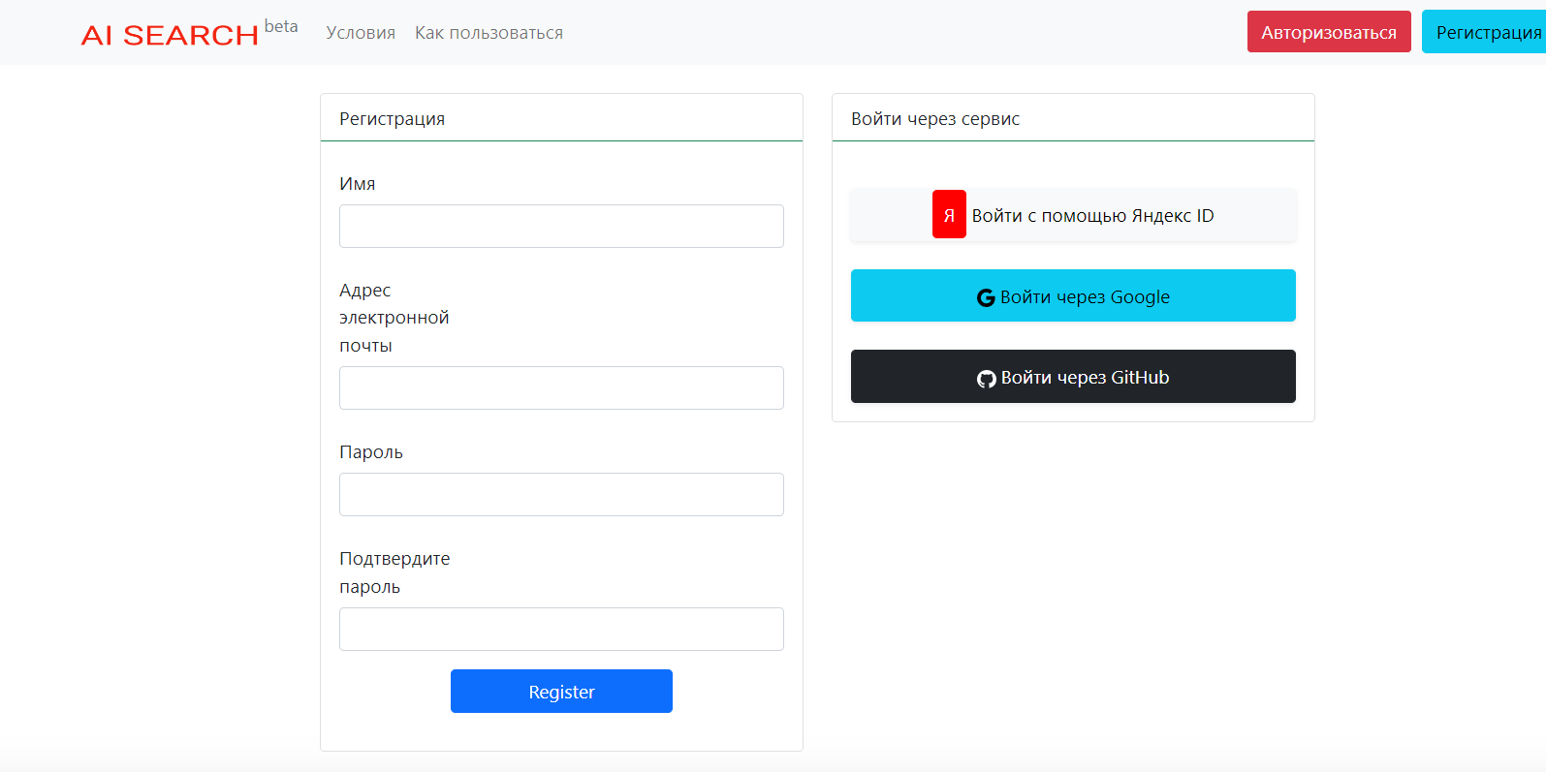Screen dimensions: 1546x772
Task: Submit the form with the Register button
Action: (x=561, y=691)
